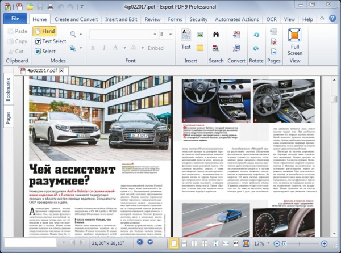Open the font outline dropdown arrow
The image size is (341, 253).
(143, 48)
